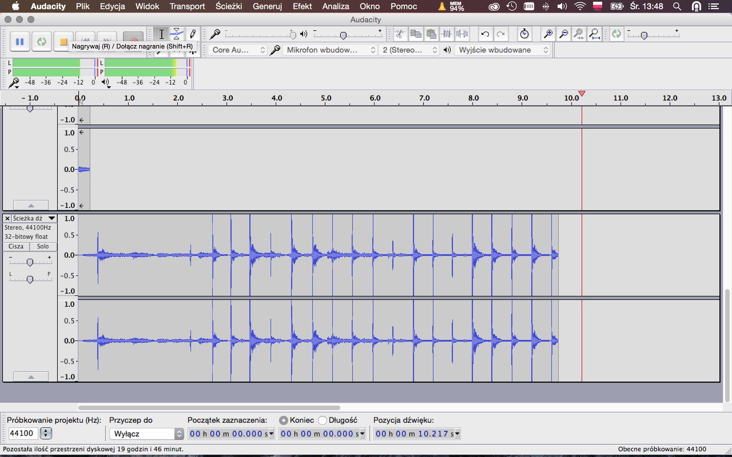Screen dimensions: 732x457
Task: Click the Zoom Out magnifier icon
Action: click(x=563, y=34)
